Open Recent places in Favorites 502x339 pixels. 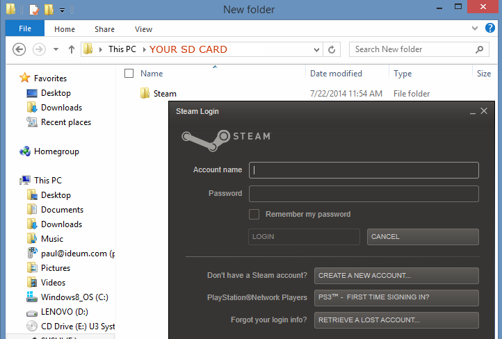[59, 122]
